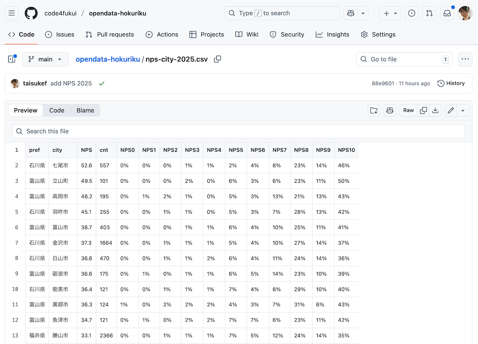Download the raw file
The width and height of the screenshot is (478, 344).
435,110
